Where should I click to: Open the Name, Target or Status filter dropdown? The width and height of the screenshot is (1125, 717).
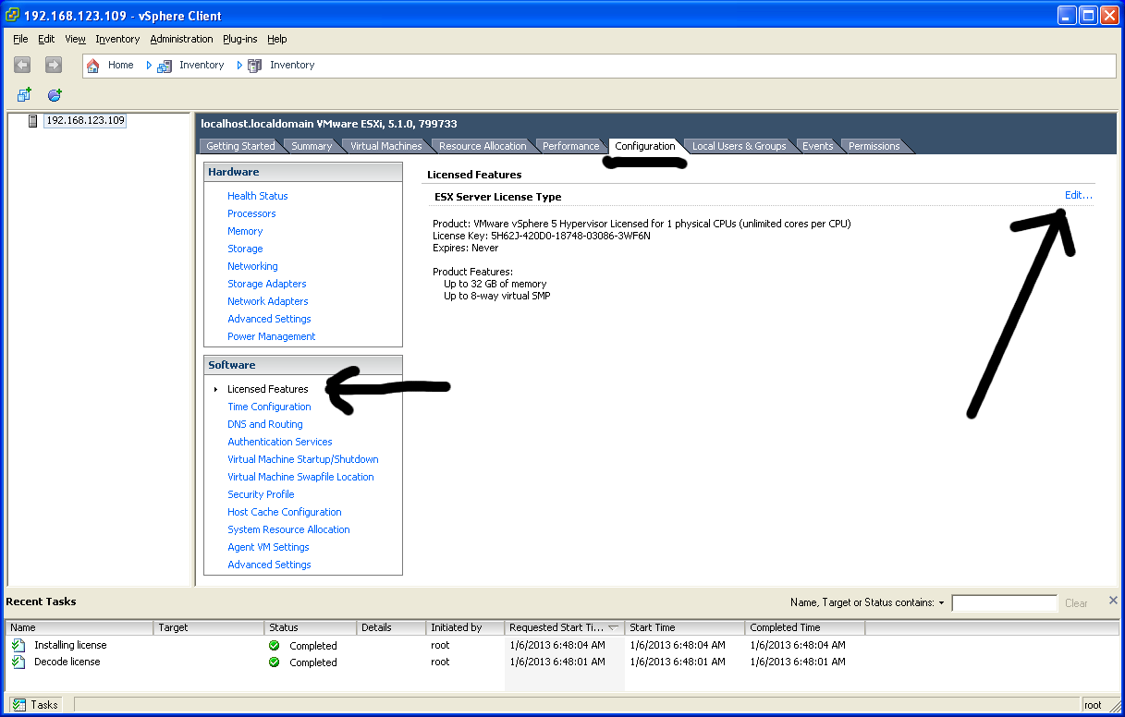coord(941,603)
